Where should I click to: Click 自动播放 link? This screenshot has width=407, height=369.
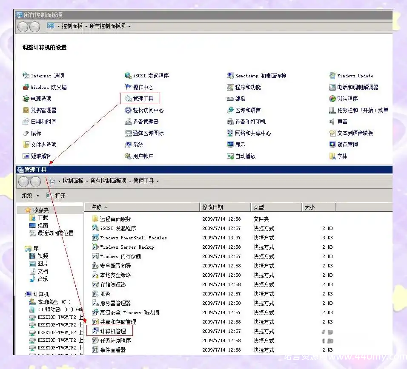click(245, 156)
